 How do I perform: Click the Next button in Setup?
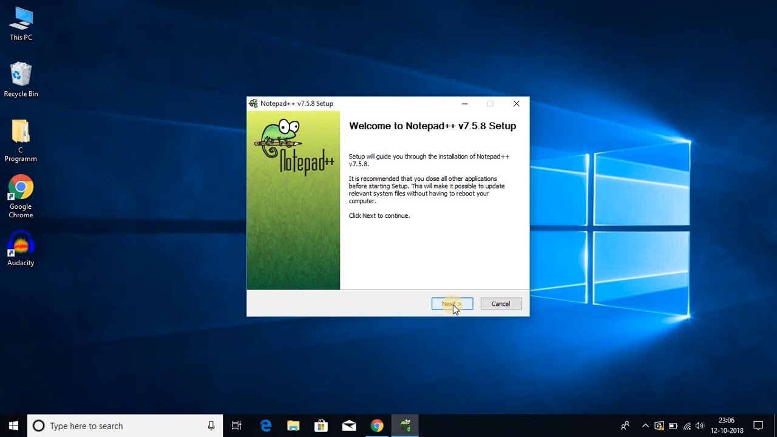pos(452,304)
